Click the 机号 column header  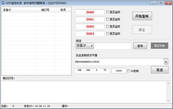[63, 10]
